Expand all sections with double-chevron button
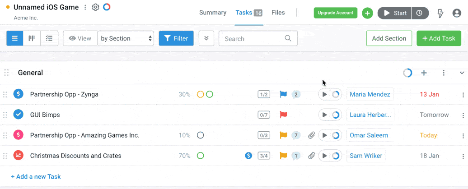Image resolution: width=468 pixels, height=189 pixels. click(x=206, y=38)
